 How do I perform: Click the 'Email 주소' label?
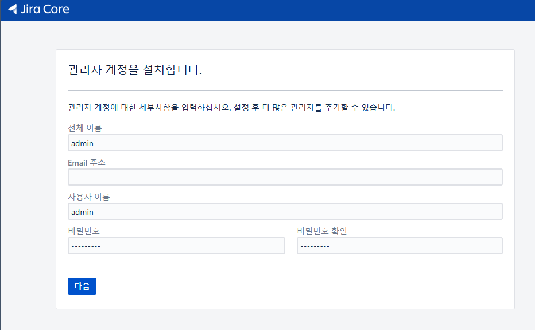click(87, 163)
